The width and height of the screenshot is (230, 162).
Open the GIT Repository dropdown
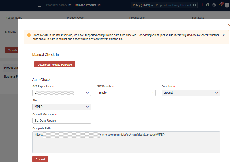[x=61, y=93]
